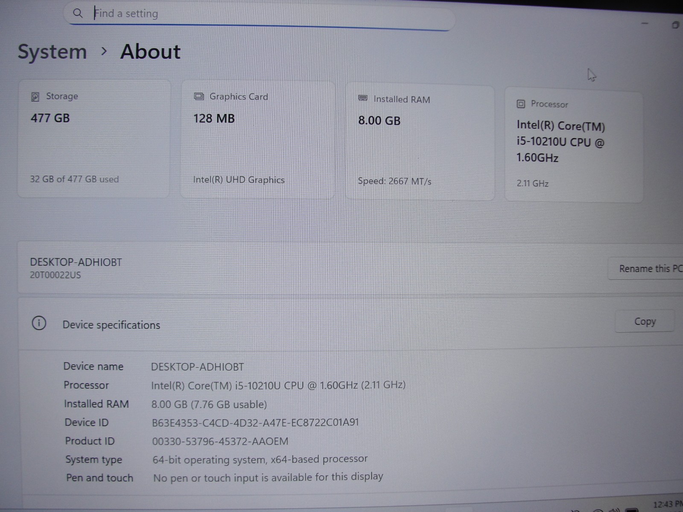Click the Processor chip icon

point(521,104)
